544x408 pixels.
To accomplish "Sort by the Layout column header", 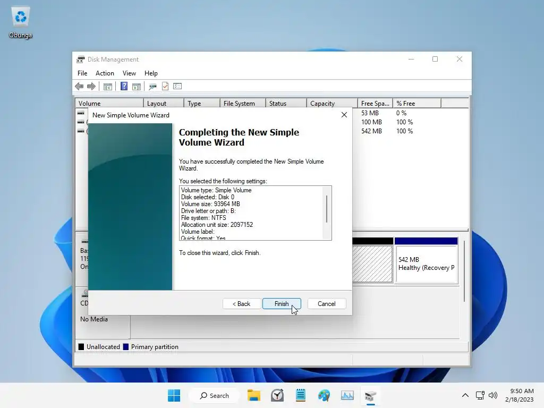I will [x=164, y=104].
